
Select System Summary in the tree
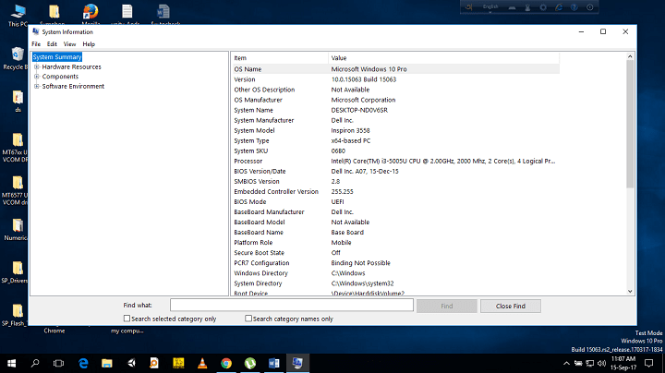tap(57, 57)
